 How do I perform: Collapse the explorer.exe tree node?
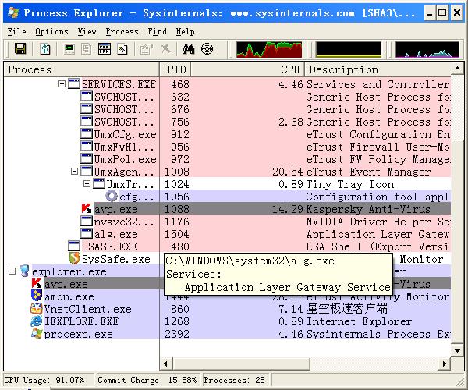click(12, 271)
